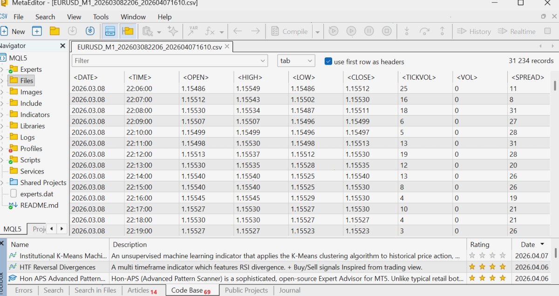This screenshot has height=296, width=559.
Task: Close the EURUSD_M1 csv file tab
Action: point(227,47)
